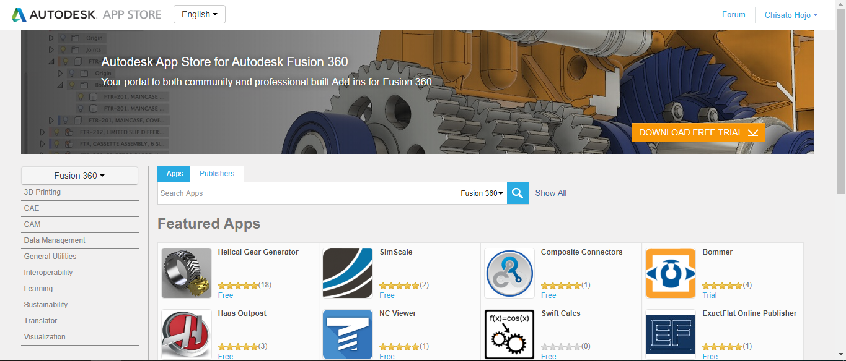Select the Sustainability category
Image resolution: width=846 pixels, height=361 pixels.
80,305
